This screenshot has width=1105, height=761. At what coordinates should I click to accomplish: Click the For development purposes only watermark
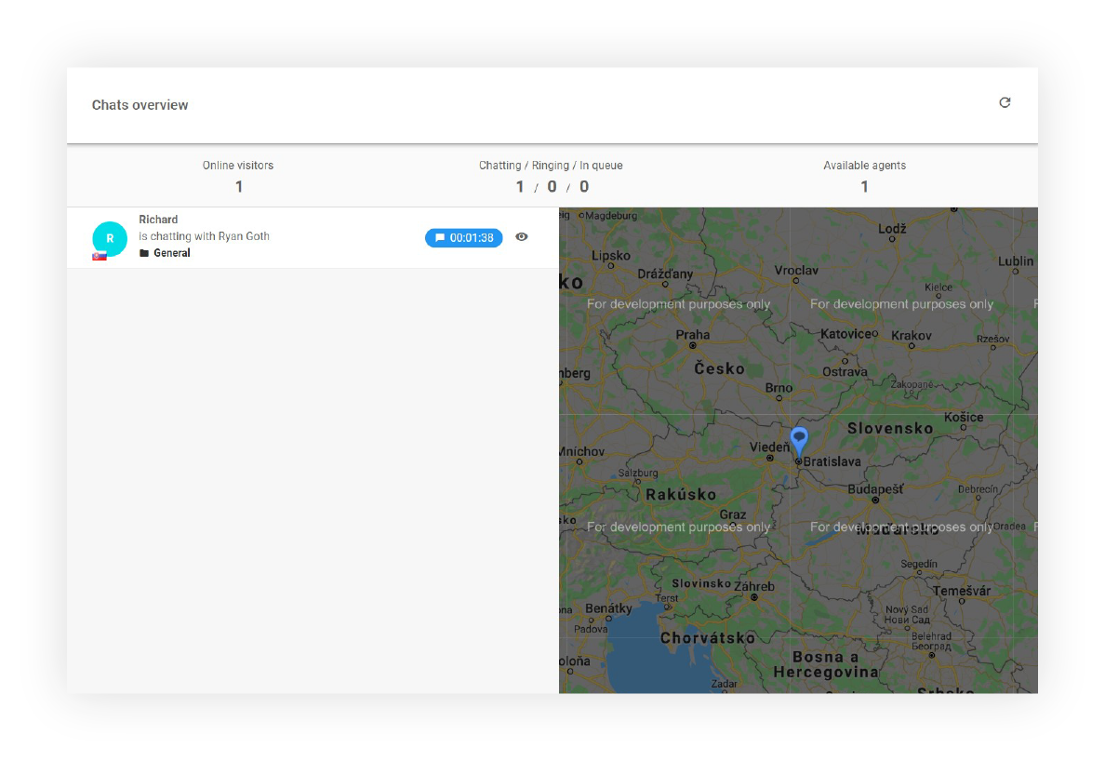coord(678,303)
